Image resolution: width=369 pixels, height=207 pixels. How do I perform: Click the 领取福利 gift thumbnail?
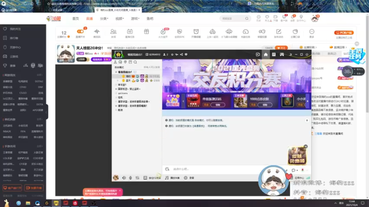172,101
